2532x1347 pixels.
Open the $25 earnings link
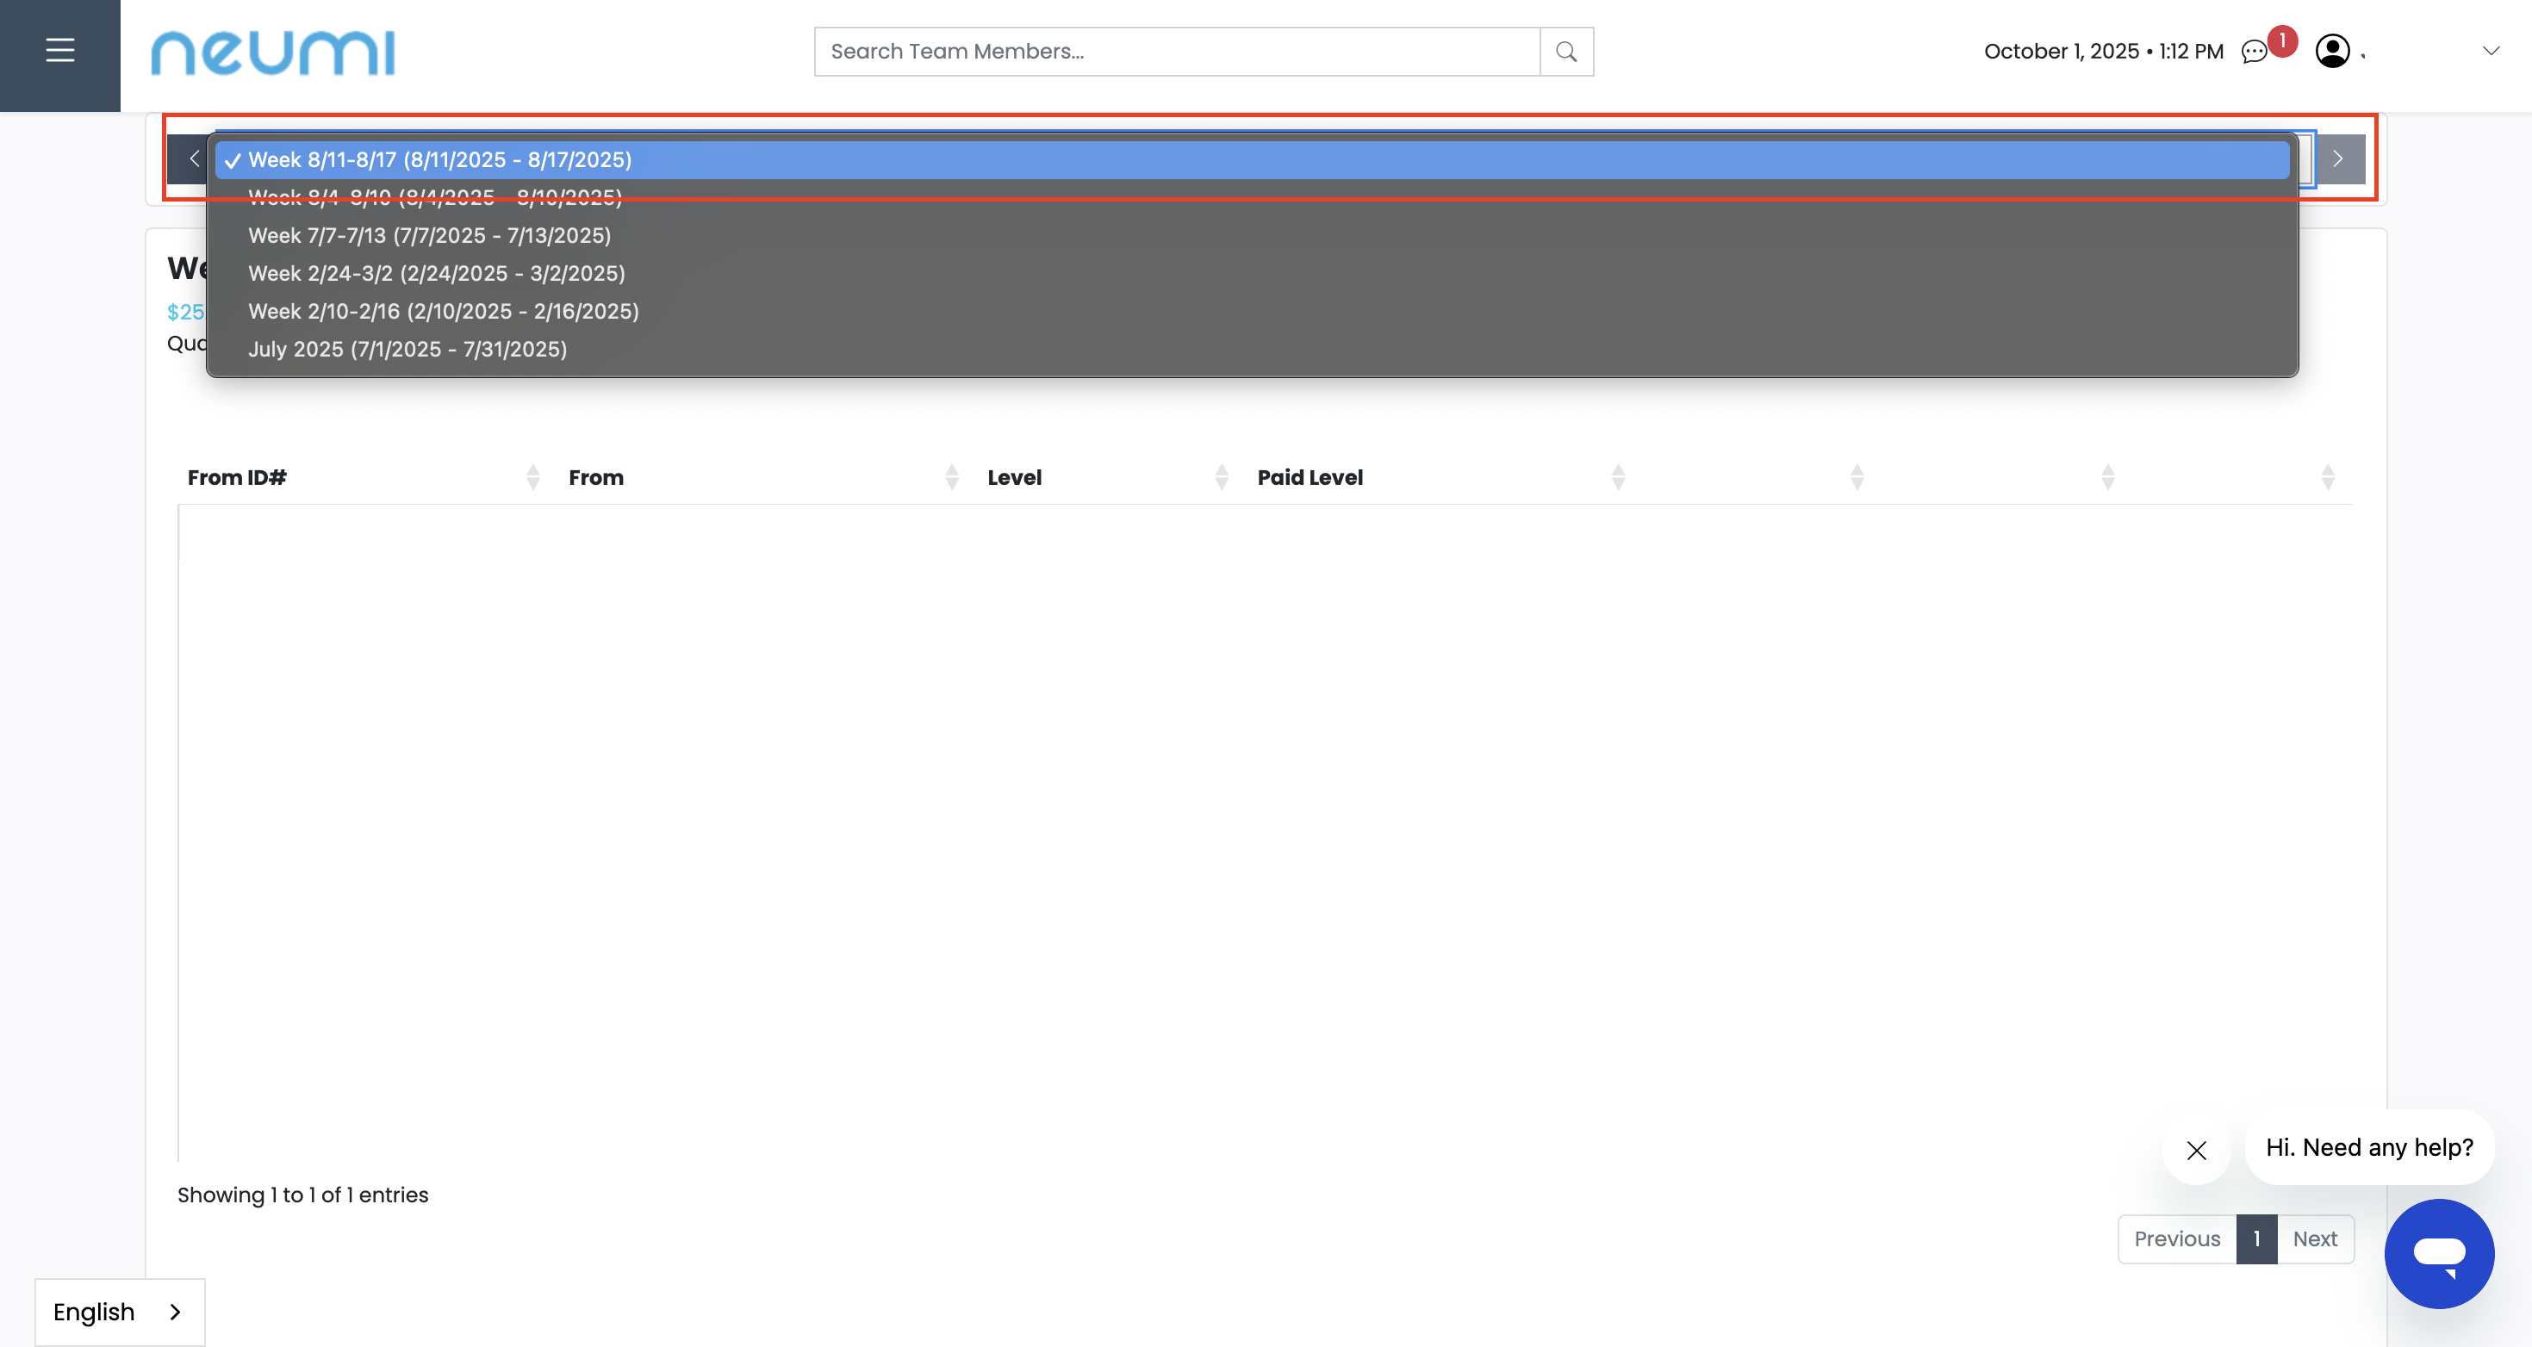(184, 312)
